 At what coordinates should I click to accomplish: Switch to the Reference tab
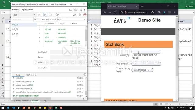tap(31, 75)
